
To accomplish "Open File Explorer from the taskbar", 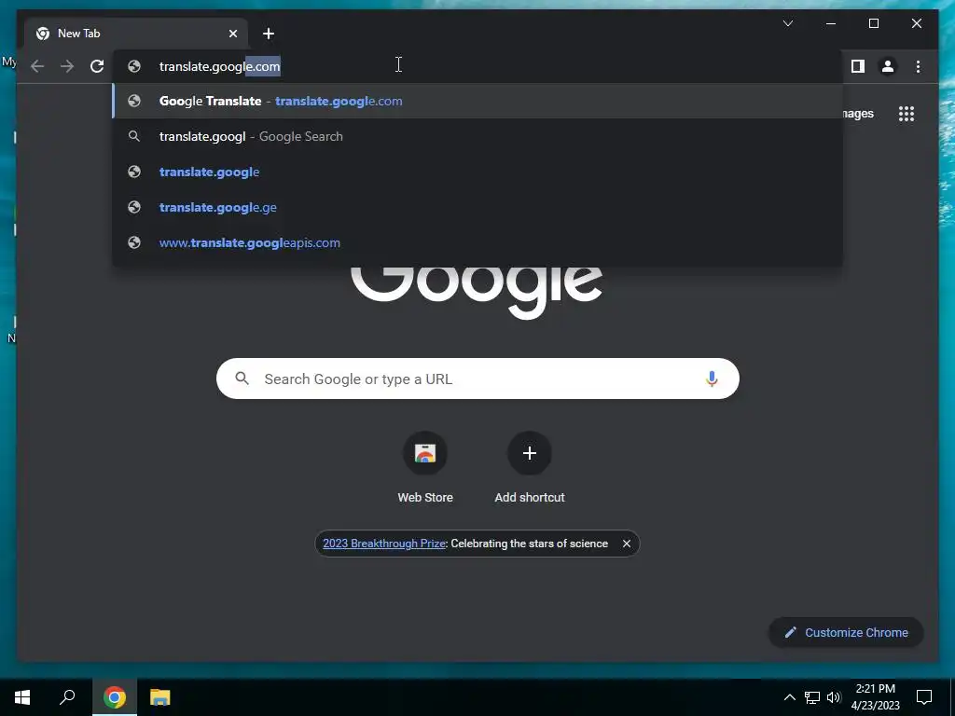I will [x=160, y=697].
